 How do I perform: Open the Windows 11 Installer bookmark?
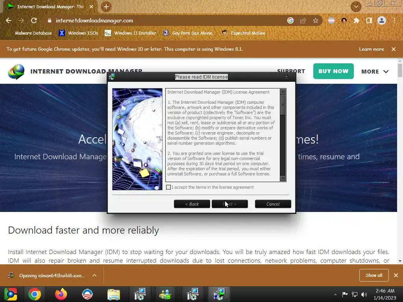click(x=131, y=33)
